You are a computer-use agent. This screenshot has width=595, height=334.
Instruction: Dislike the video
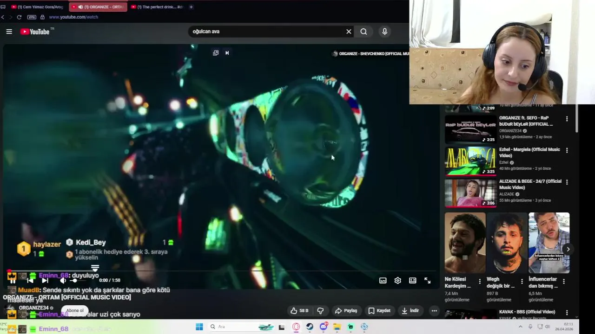tap(320, 311)
